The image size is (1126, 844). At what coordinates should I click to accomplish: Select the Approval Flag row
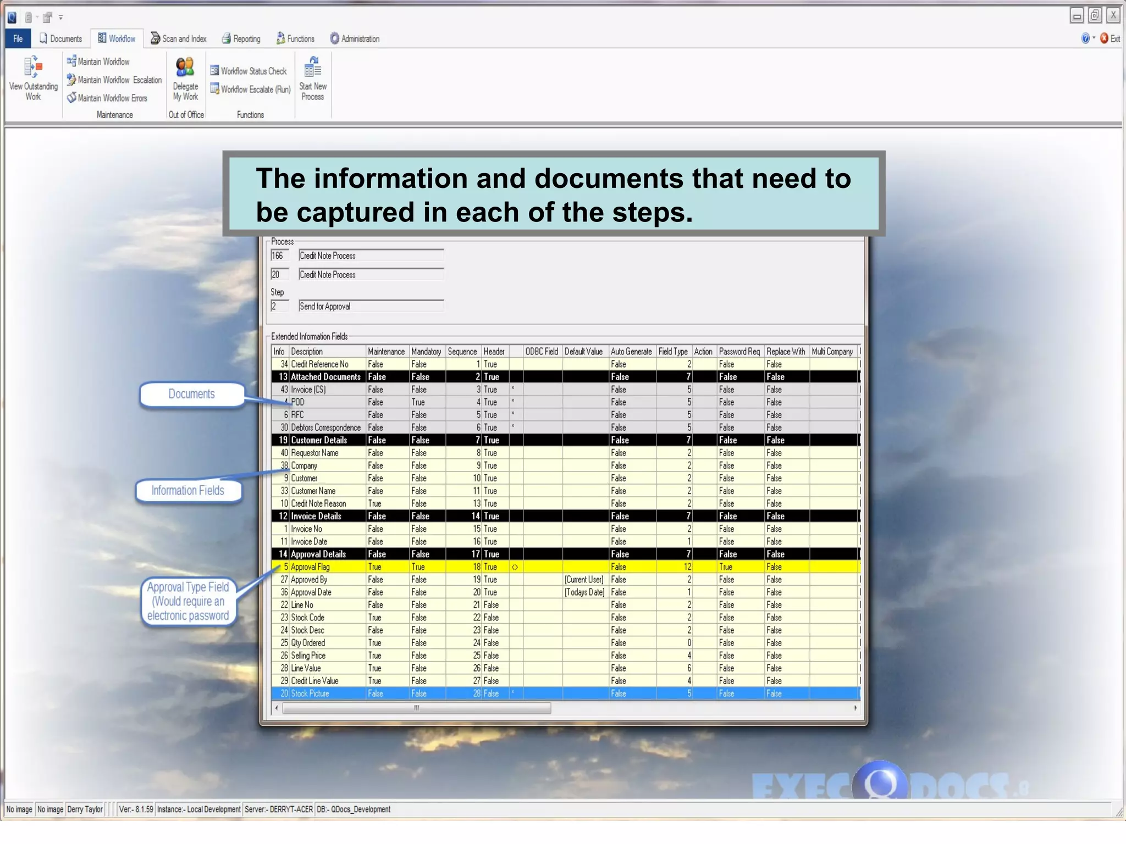[565, 567]
